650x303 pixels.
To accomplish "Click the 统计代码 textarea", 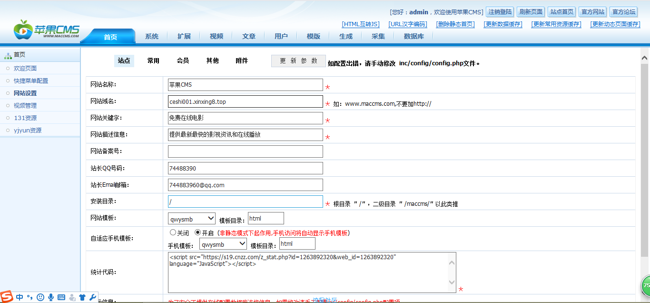I will coord(312,273).
